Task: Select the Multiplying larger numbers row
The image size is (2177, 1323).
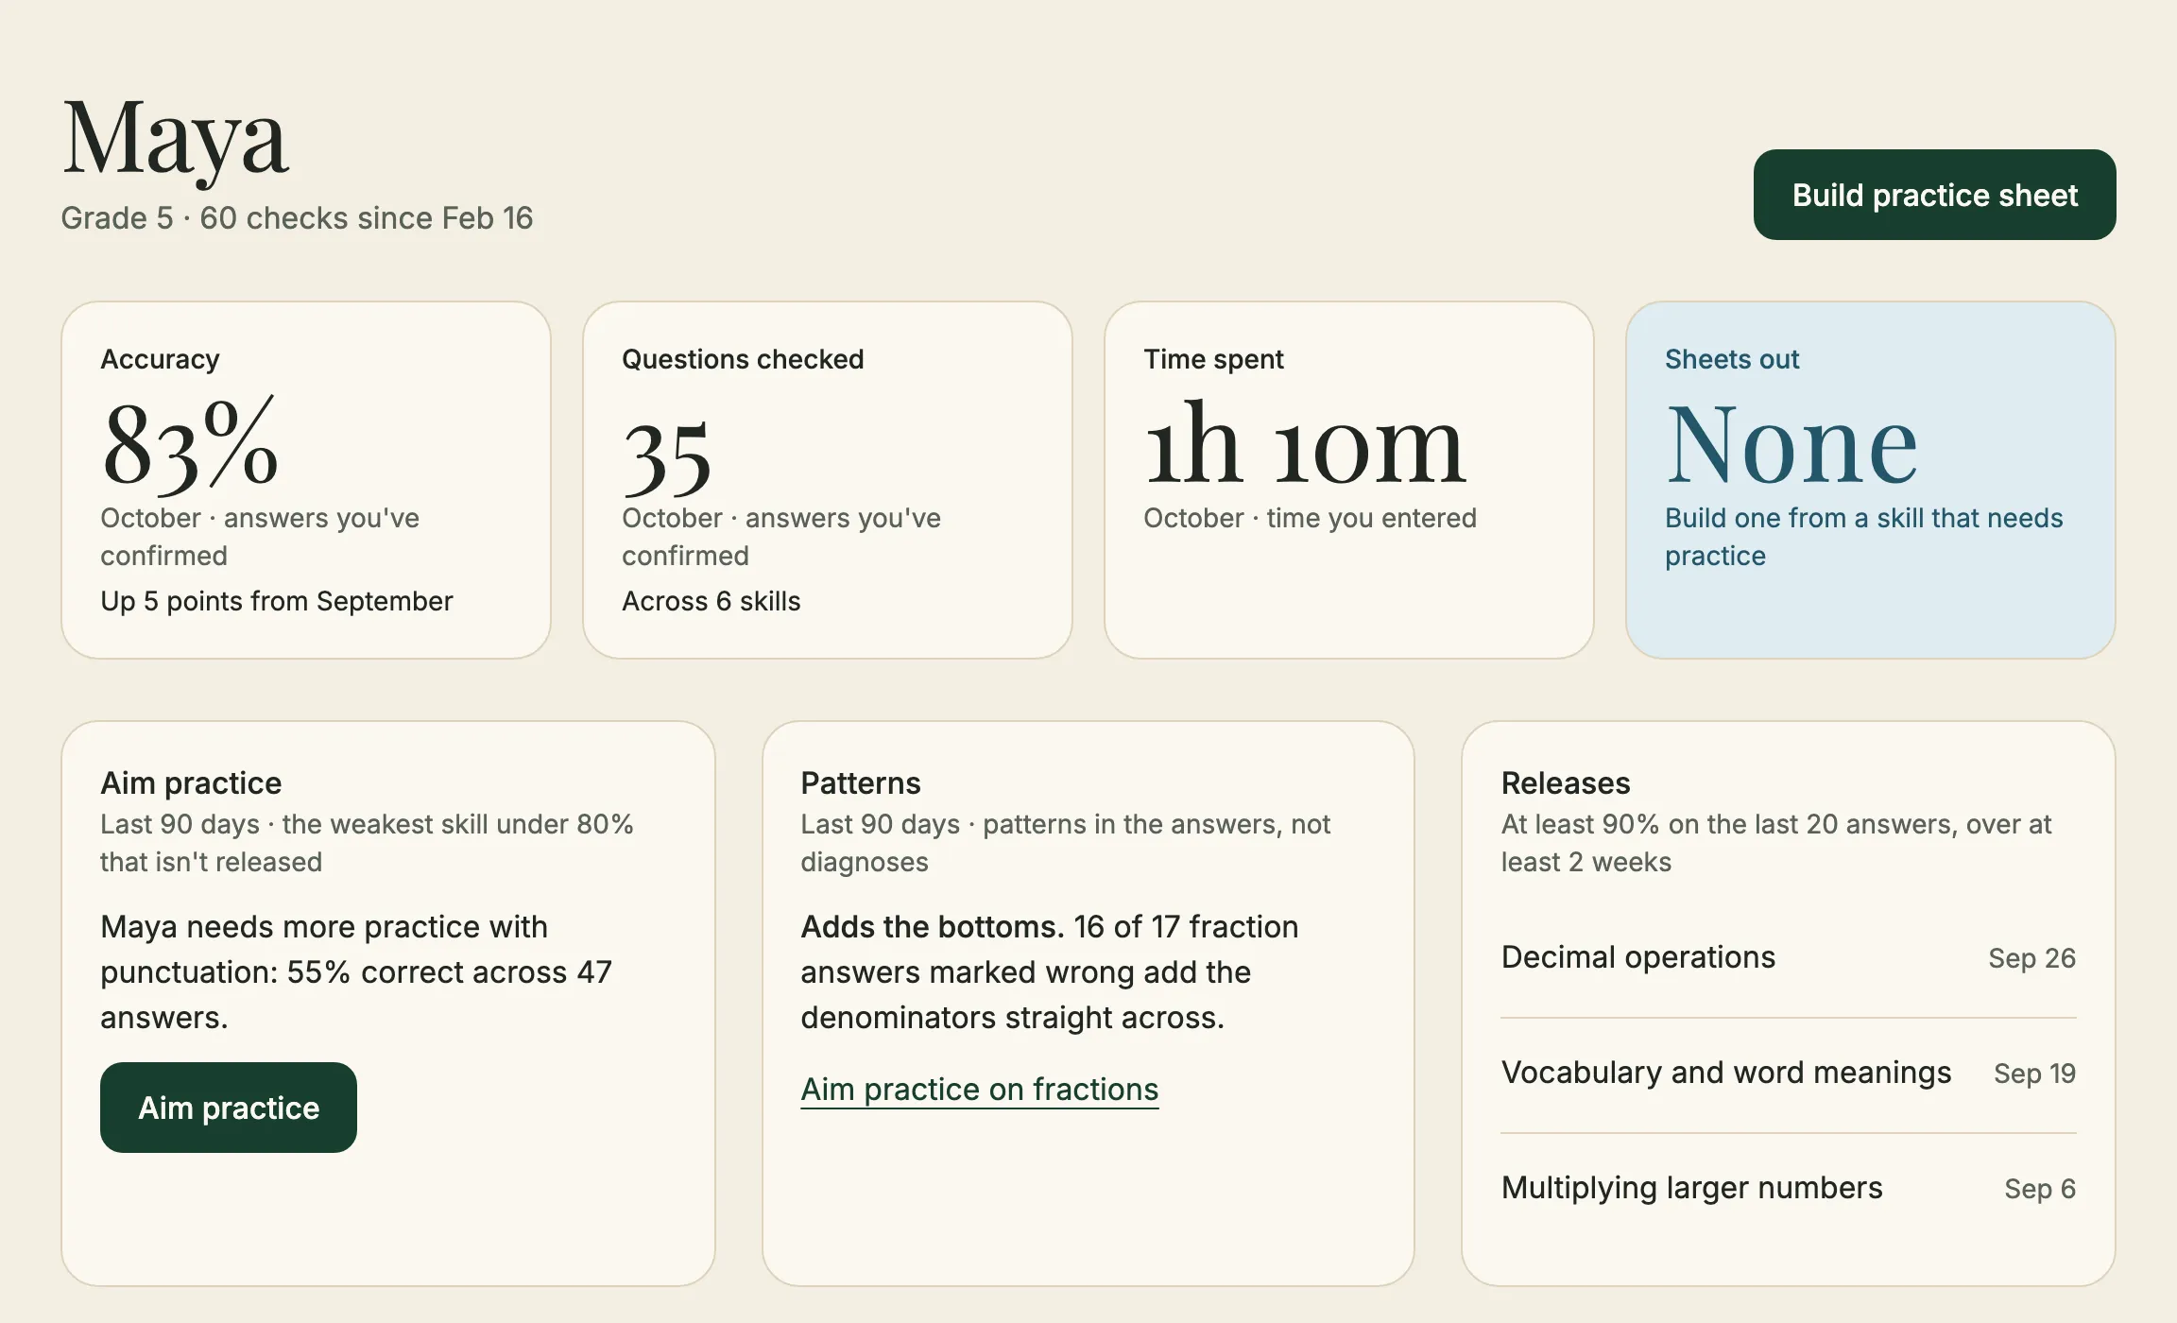Action: tap(1789, 1189)
